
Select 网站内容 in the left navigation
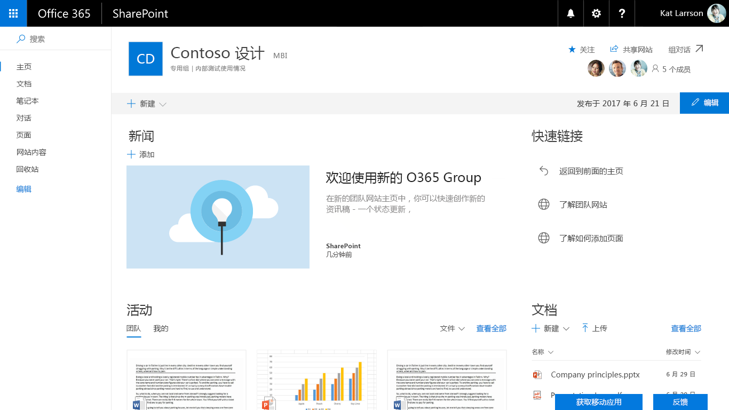31,152
